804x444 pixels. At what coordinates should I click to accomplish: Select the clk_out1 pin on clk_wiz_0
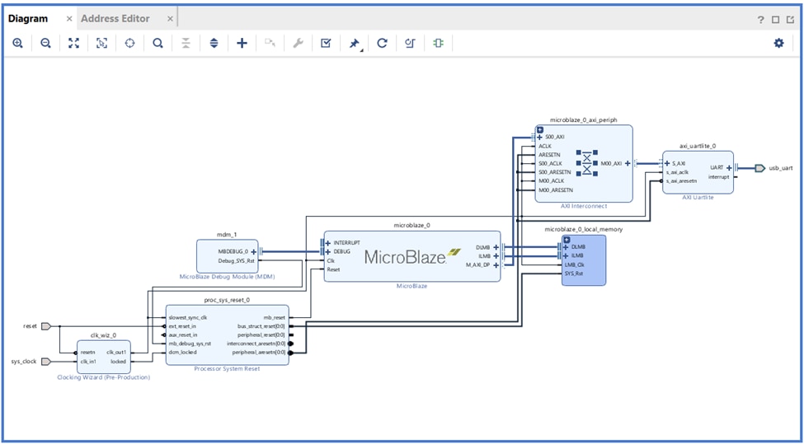click(116, 353)
